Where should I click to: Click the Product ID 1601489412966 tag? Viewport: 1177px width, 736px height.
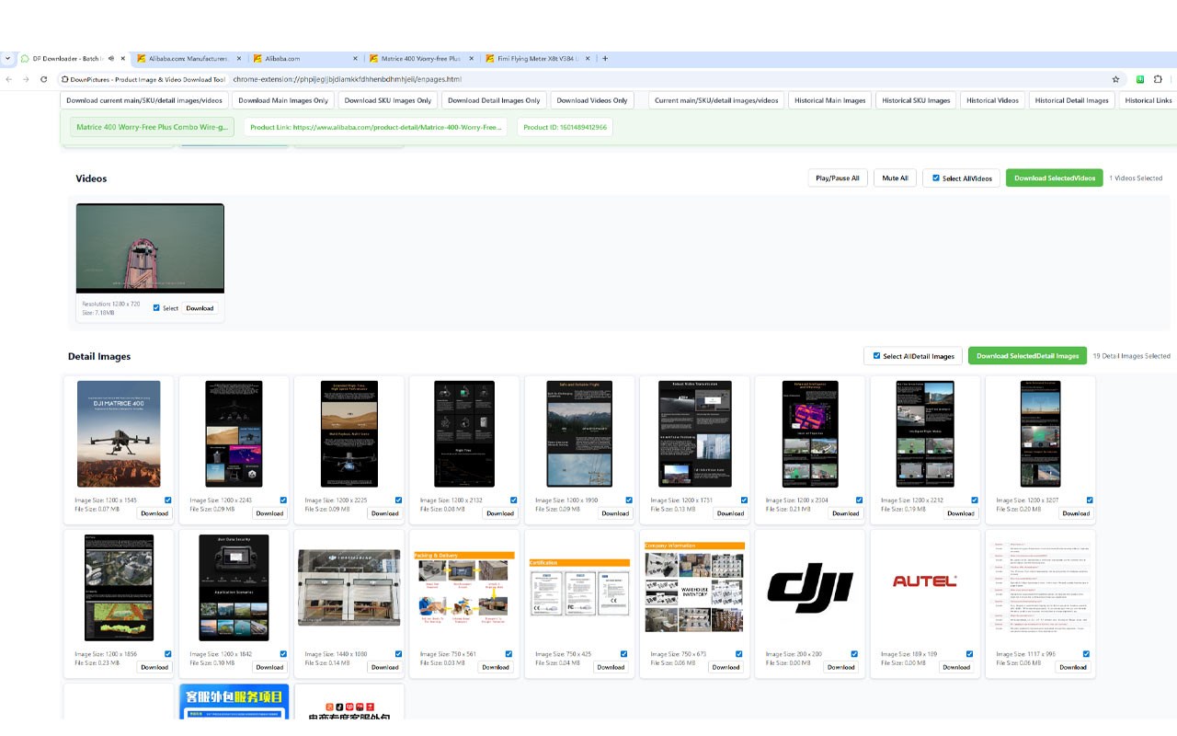point(565,127)
